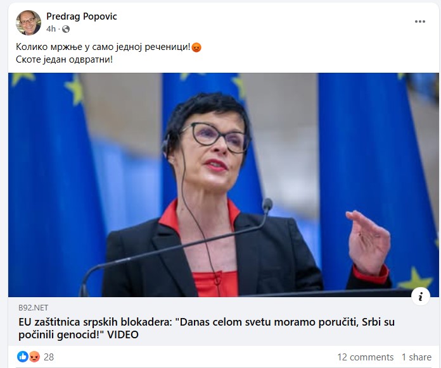Click the angry emoji in post text
This screenshot has height=368, width=441.
click(x=196, y=47)
